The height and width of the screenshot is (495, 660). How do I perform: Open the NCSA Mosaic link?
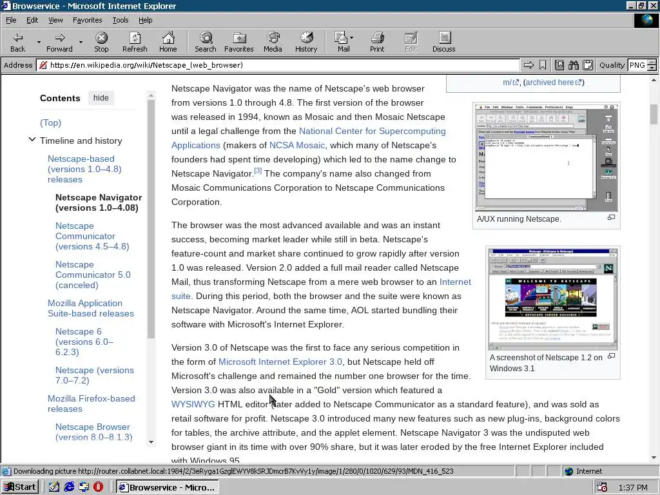[296, 145]
